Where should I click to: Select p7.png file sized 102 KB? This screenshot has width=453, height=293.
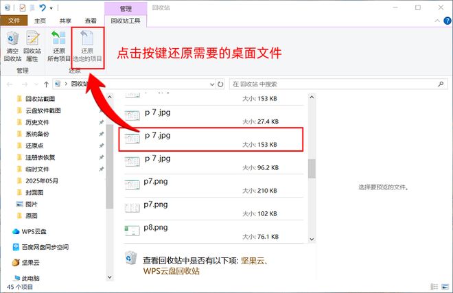tap(213, 209)
